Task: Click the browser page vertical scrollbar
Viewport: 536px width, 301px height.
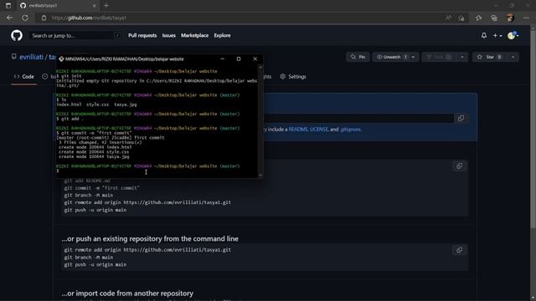Action: click(533, 128)
